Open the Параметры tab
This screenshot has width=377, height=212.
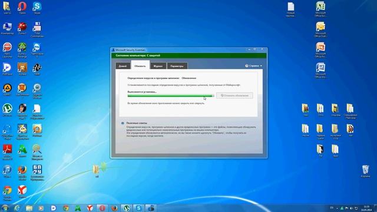(x=177, y=66)
